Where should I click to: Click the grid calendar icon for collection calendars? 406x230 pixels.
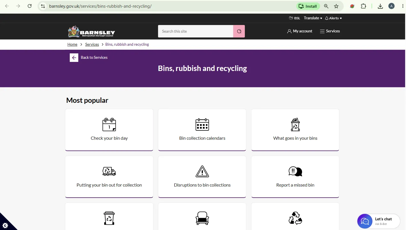click(x=202, y=124)
